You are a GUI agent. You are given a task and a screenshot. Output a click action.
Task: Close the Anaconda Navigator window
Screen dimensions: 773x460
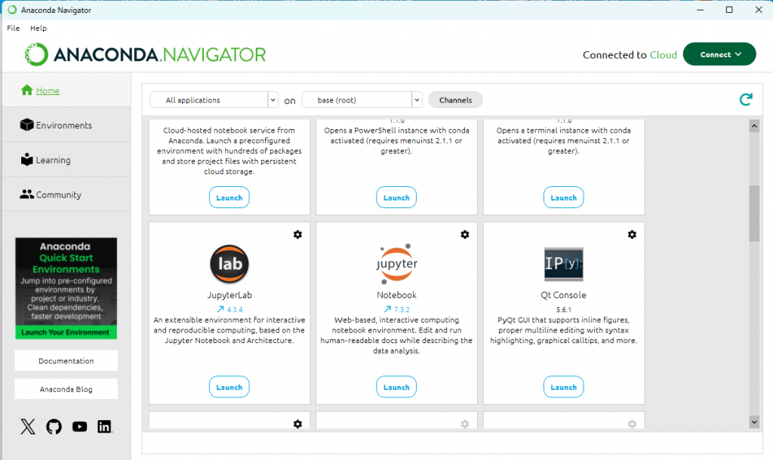pos(759,10)
